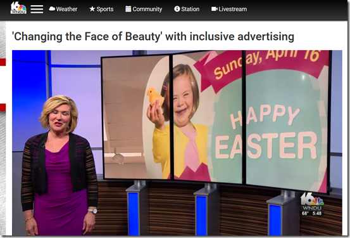Click the calendar icon beside Community
Screen dimensions: 350x238
point(128,9)
